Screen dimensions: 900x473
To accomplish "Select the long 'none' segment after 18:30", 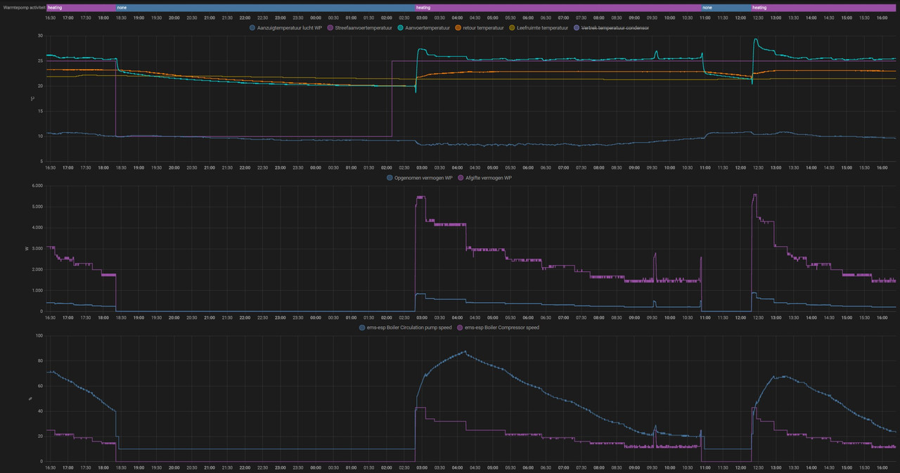I will (266, 7).
